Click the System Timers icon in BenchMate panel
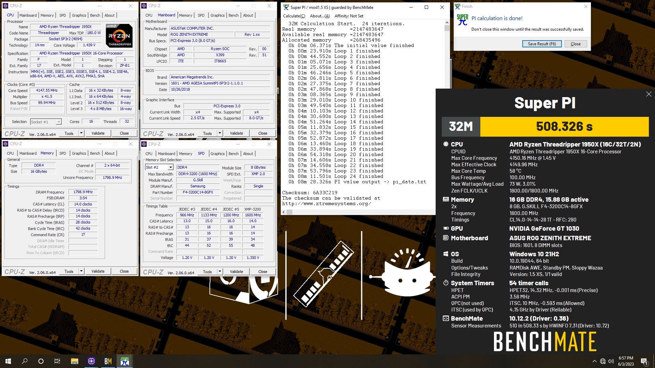 click(446, 283)
